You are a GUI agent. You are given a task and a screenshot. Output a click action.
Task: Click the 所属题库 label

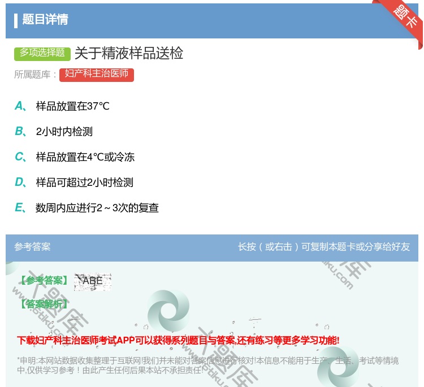[36, 75]
